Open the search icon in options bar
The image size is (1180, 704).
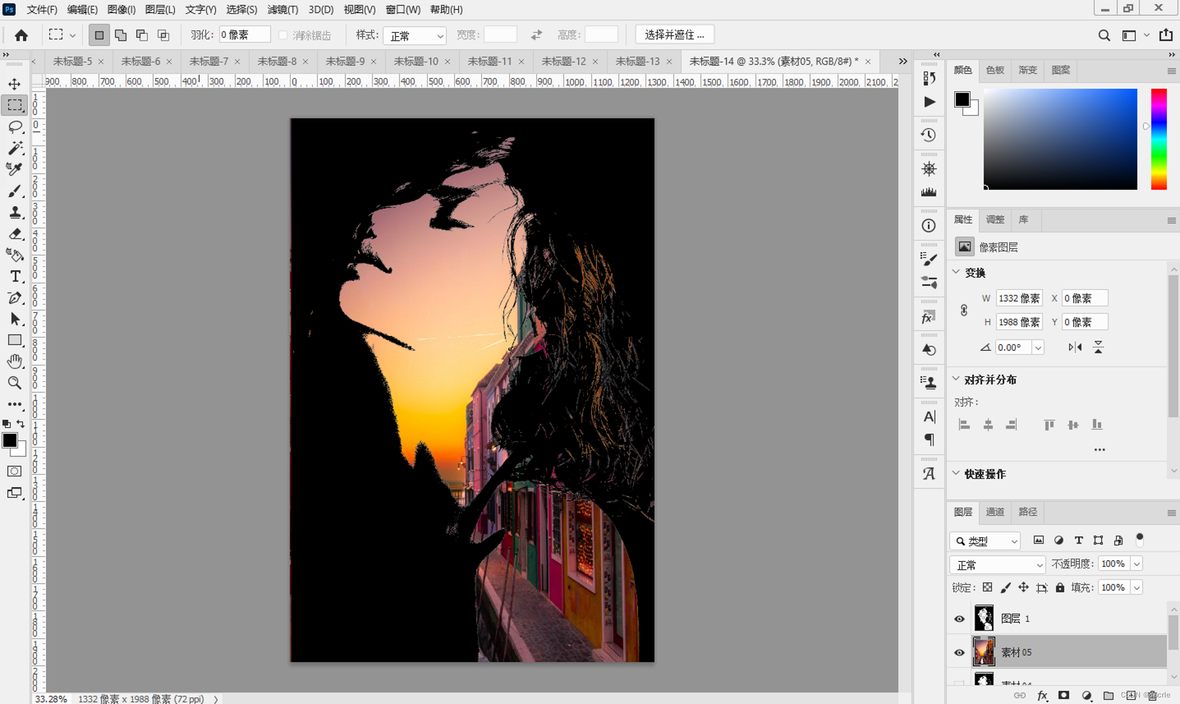[1104, 35]
